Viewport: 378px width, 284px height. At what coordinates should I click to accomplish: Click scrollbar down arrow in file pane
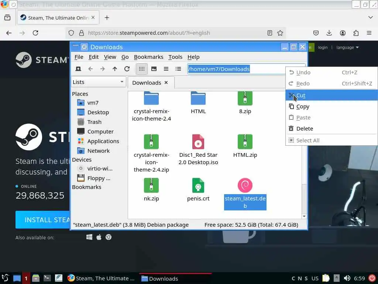pyautogui.click(x=304, y=216)
